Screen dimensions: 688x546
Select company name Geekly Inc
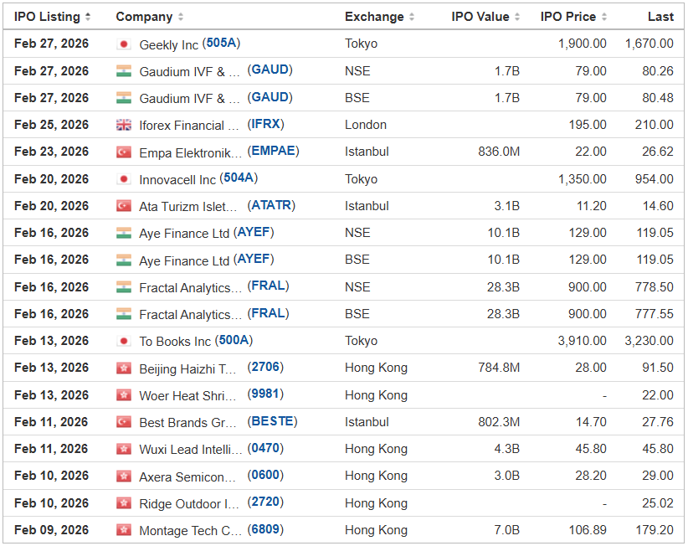[169, 44]
